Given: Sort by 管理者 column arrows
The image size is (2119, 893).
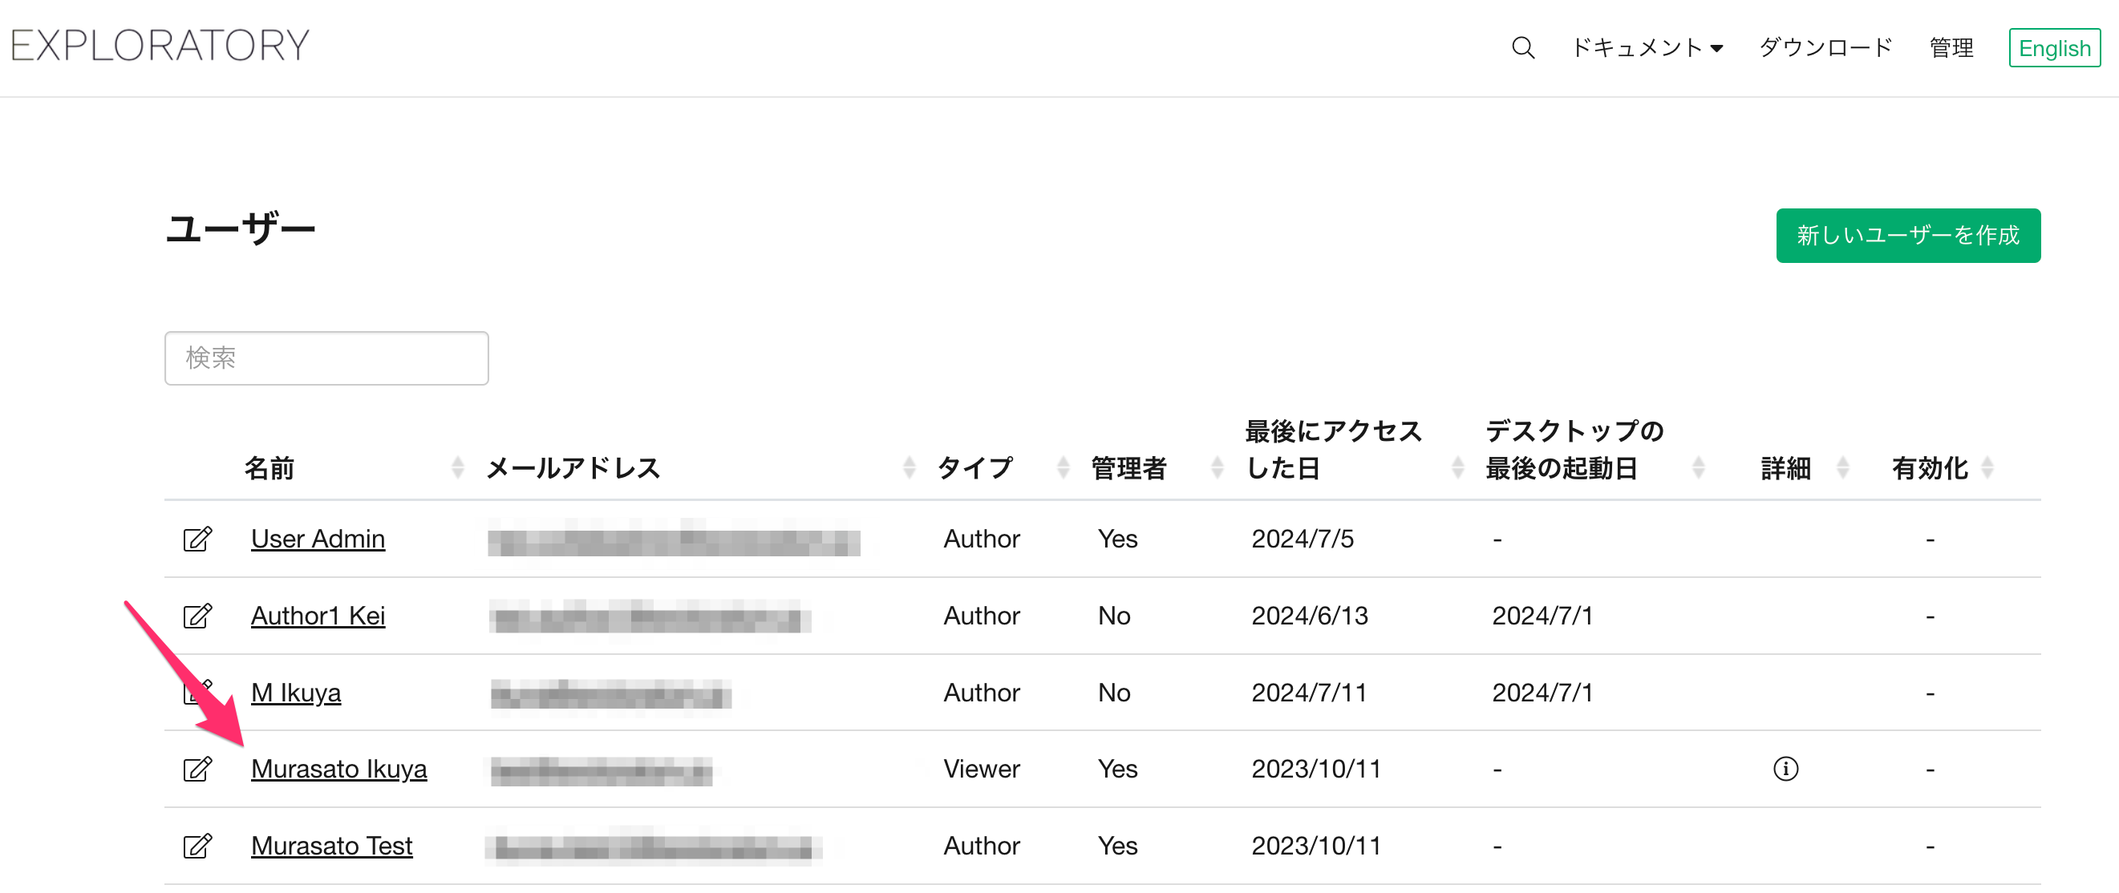Looking at the screenshot, I should point(1218,468).
